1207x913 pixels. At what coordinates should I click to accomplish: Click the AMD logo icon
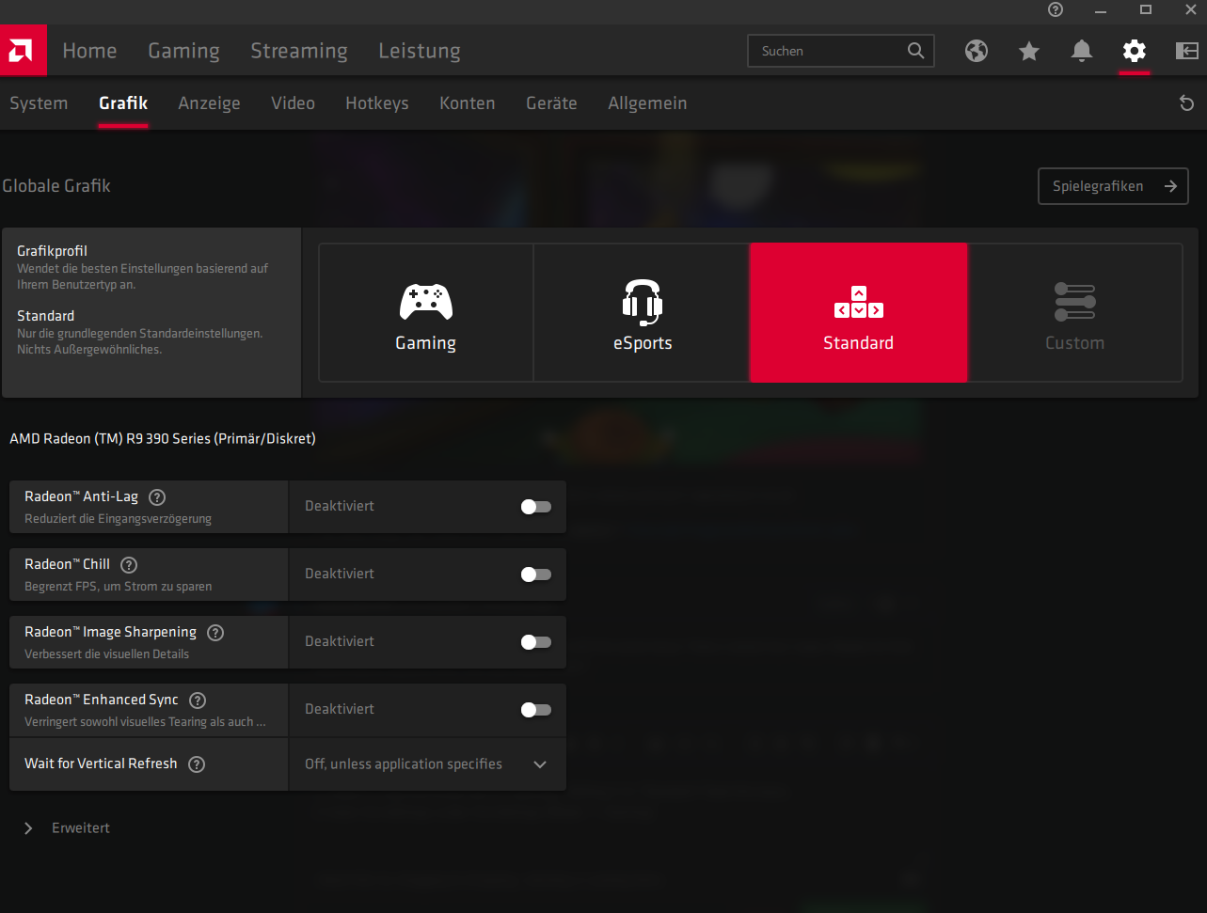click(23, 51)
